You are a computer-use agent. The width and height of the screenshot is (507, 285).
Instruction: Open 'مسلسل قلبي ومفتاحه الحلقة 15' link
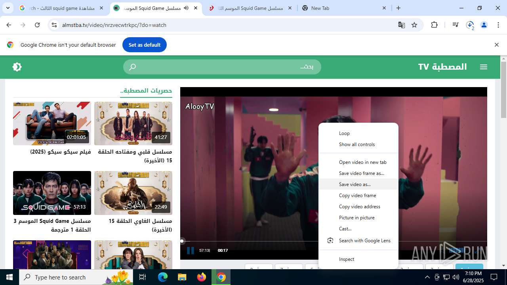(135, 156)
